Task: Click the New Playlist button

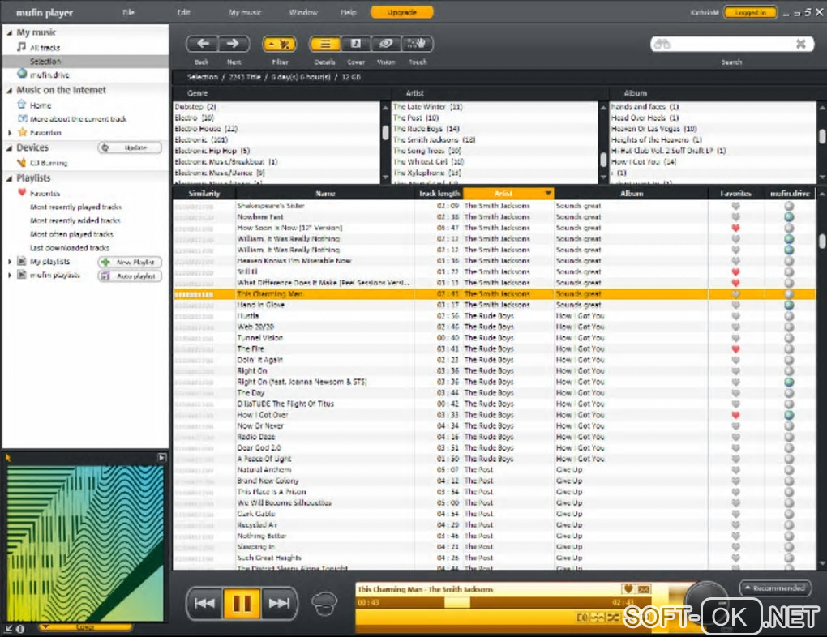Action: 130,262
